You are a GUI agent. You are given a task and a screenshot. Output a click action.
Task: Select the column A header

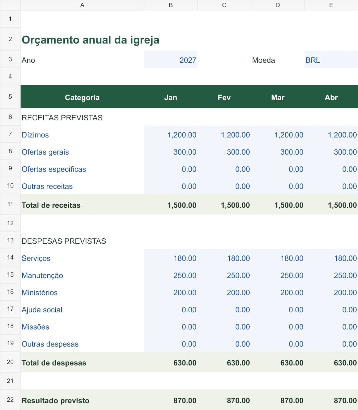[82, 5]
